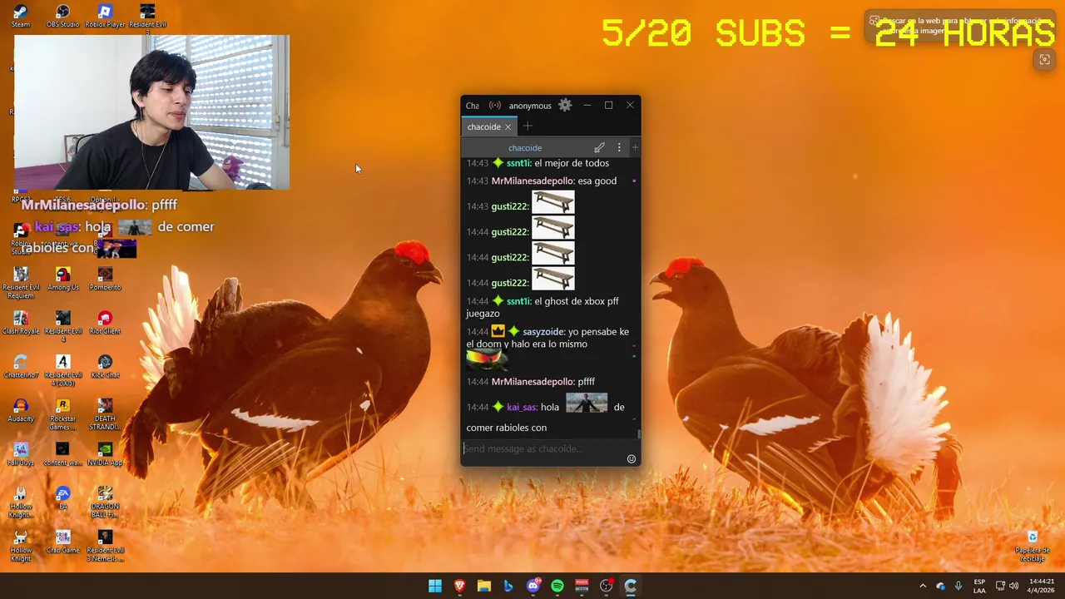Open the DRAGON BALL desktop shortcut
This screenshot has height=599, width=1065.
tap(105, 502)
